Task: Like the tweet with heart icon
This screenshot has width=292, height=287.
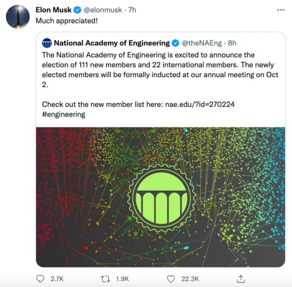Action: 171,278
